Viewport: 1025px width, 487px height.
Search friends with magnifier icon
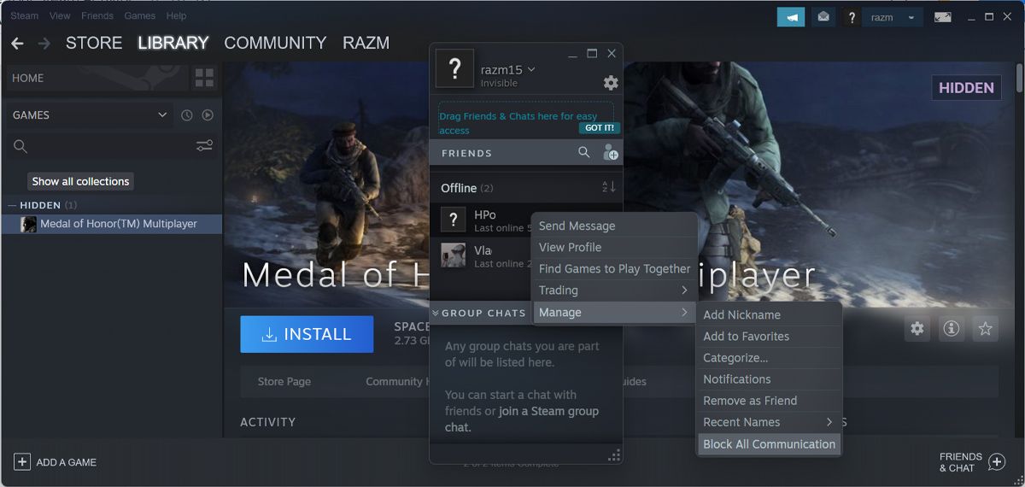click(x=584, y=152)
